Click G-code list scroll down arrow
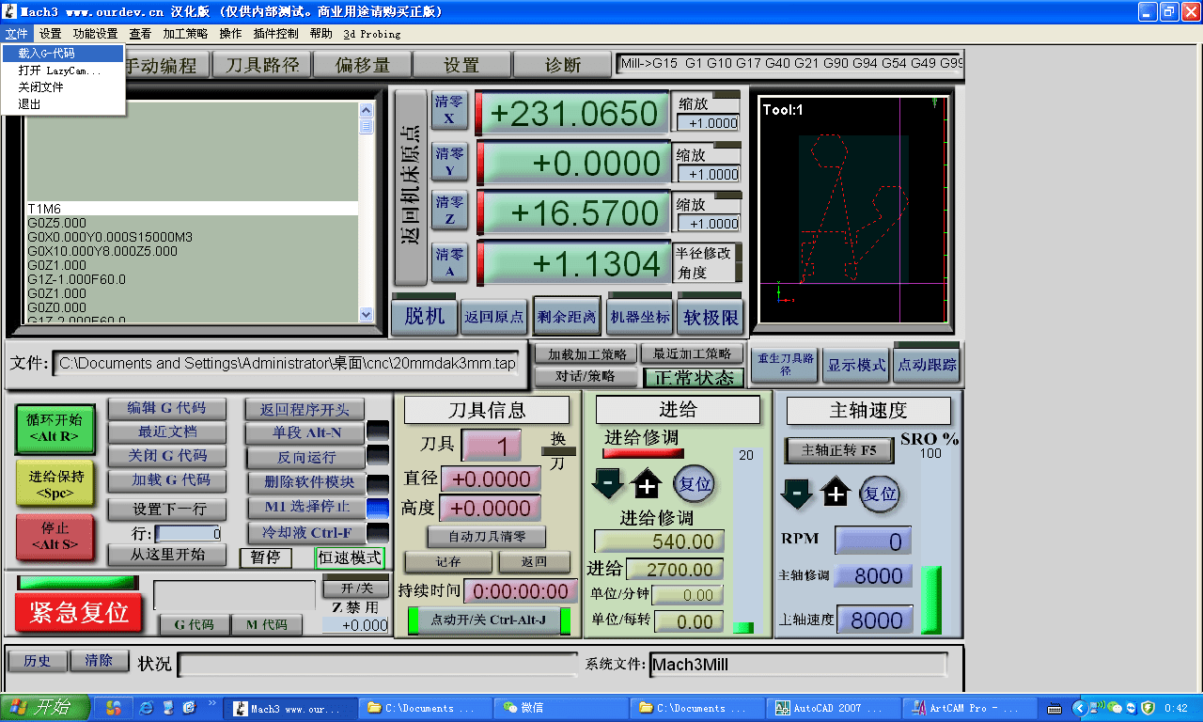The height and width of the screenshot is (722, 1203). (366, 314)
